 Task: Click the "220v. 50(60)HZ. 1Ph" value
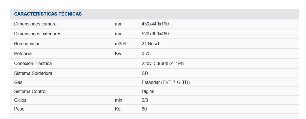click(x=163, y=64)
